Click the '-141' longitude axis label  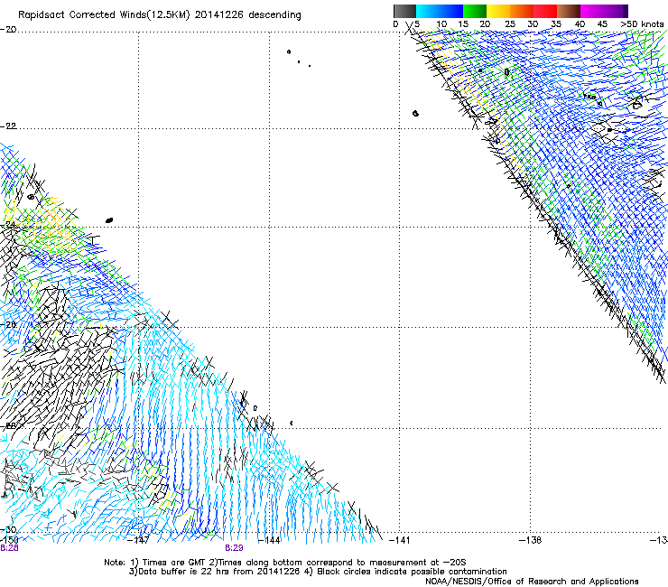(400, 540)
